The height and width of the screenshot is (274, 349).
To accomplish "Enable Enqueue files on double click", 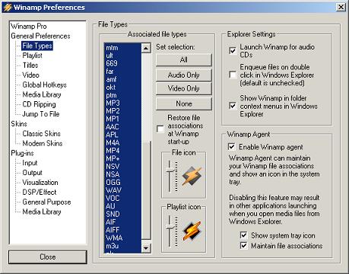I will tap(233, 75).
